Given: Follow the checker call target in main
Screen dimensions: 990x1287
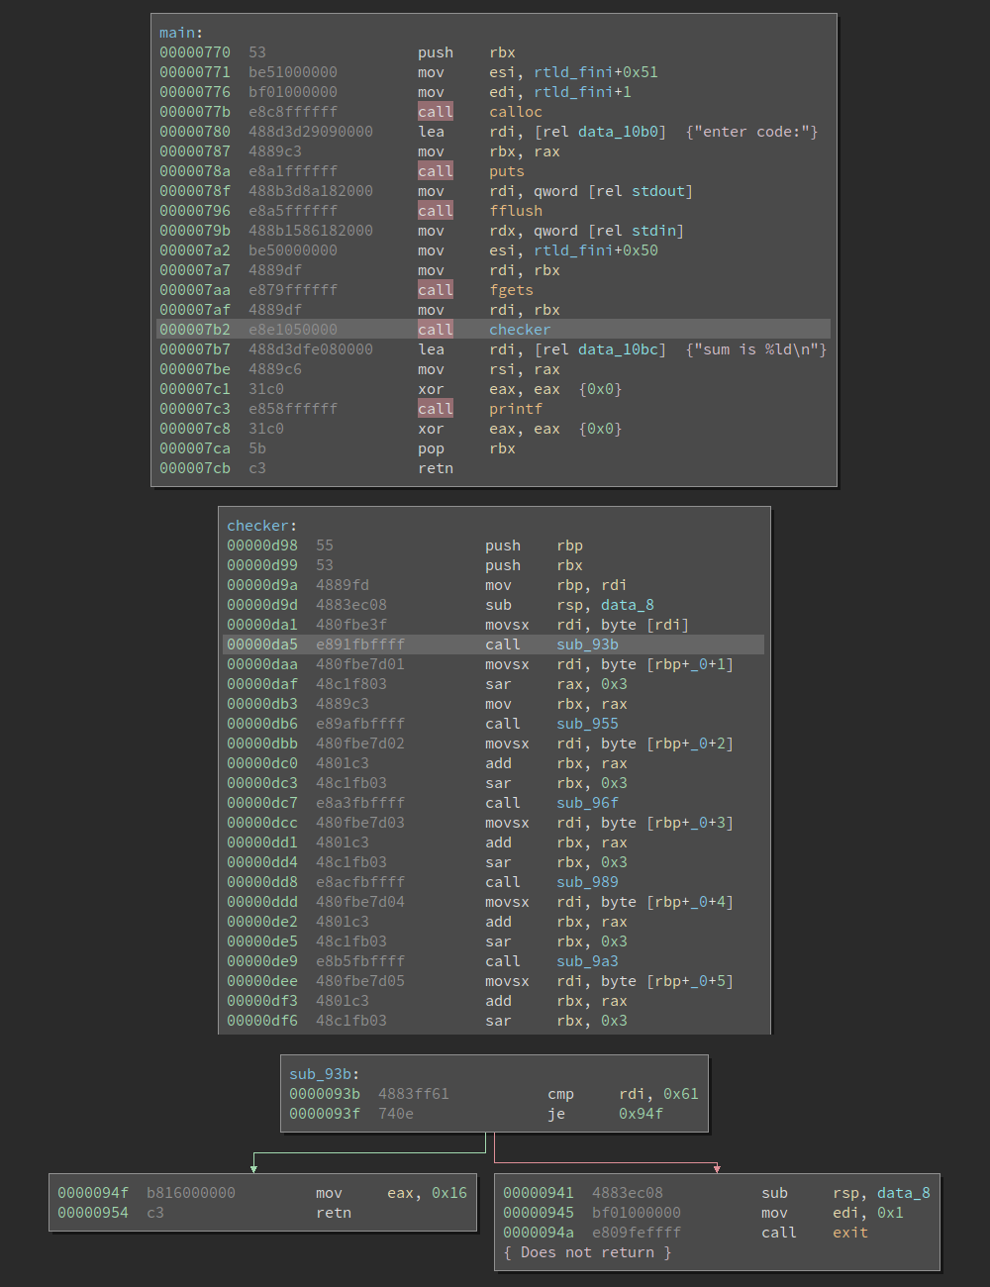Looking at the screenshot, I should [519, 330].
